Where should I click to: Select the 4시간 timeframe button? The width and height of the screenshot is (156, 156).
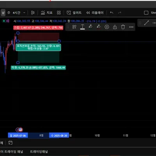(x=16, y=13)
